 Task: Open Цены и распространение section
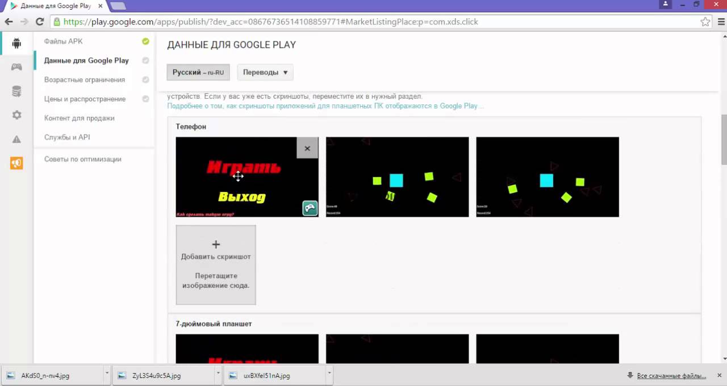coord(85,99)
